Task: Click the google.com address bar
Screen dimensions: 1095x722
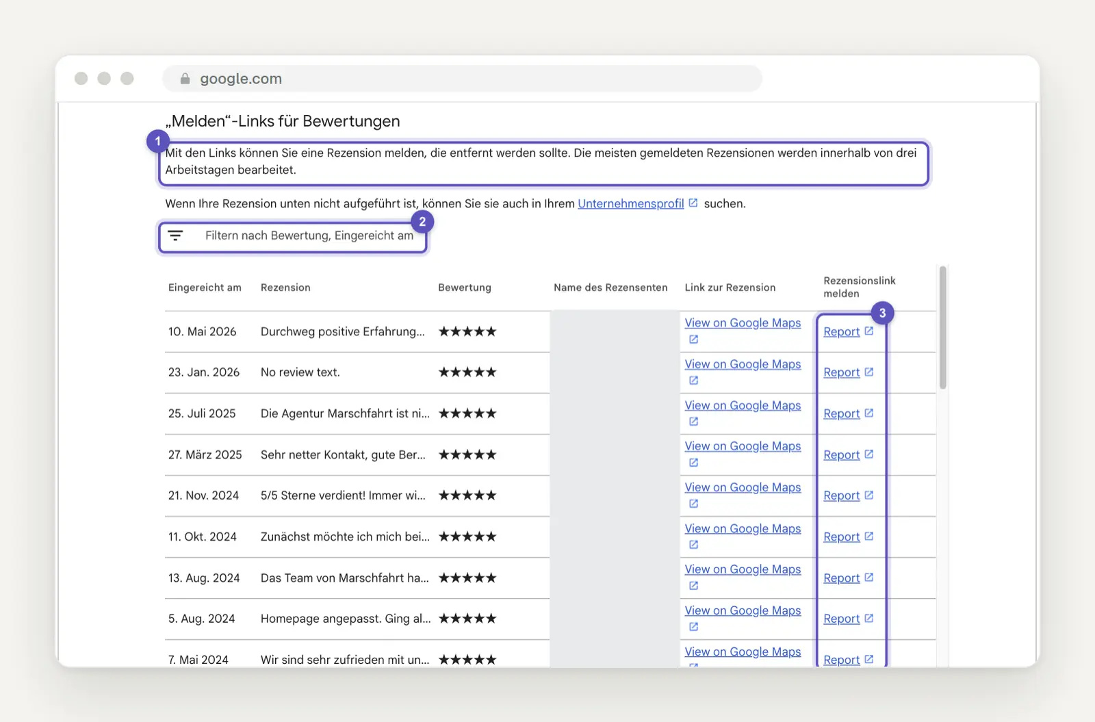Action: click(x=462, y=79)
